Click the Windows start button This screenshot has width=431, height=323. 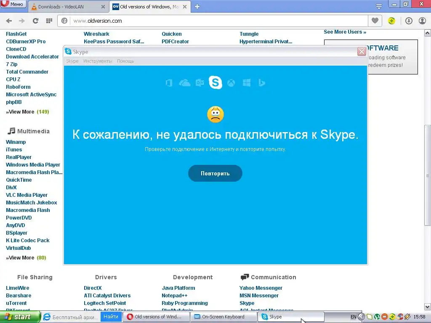pos(20,317)
